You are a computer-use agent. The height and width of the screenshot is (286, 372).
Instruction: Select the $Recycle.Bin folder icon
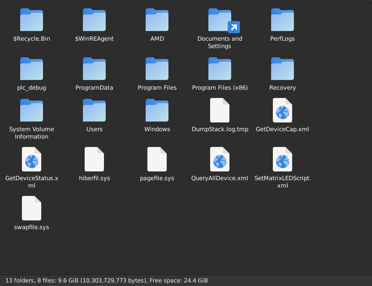coord(32,20)
